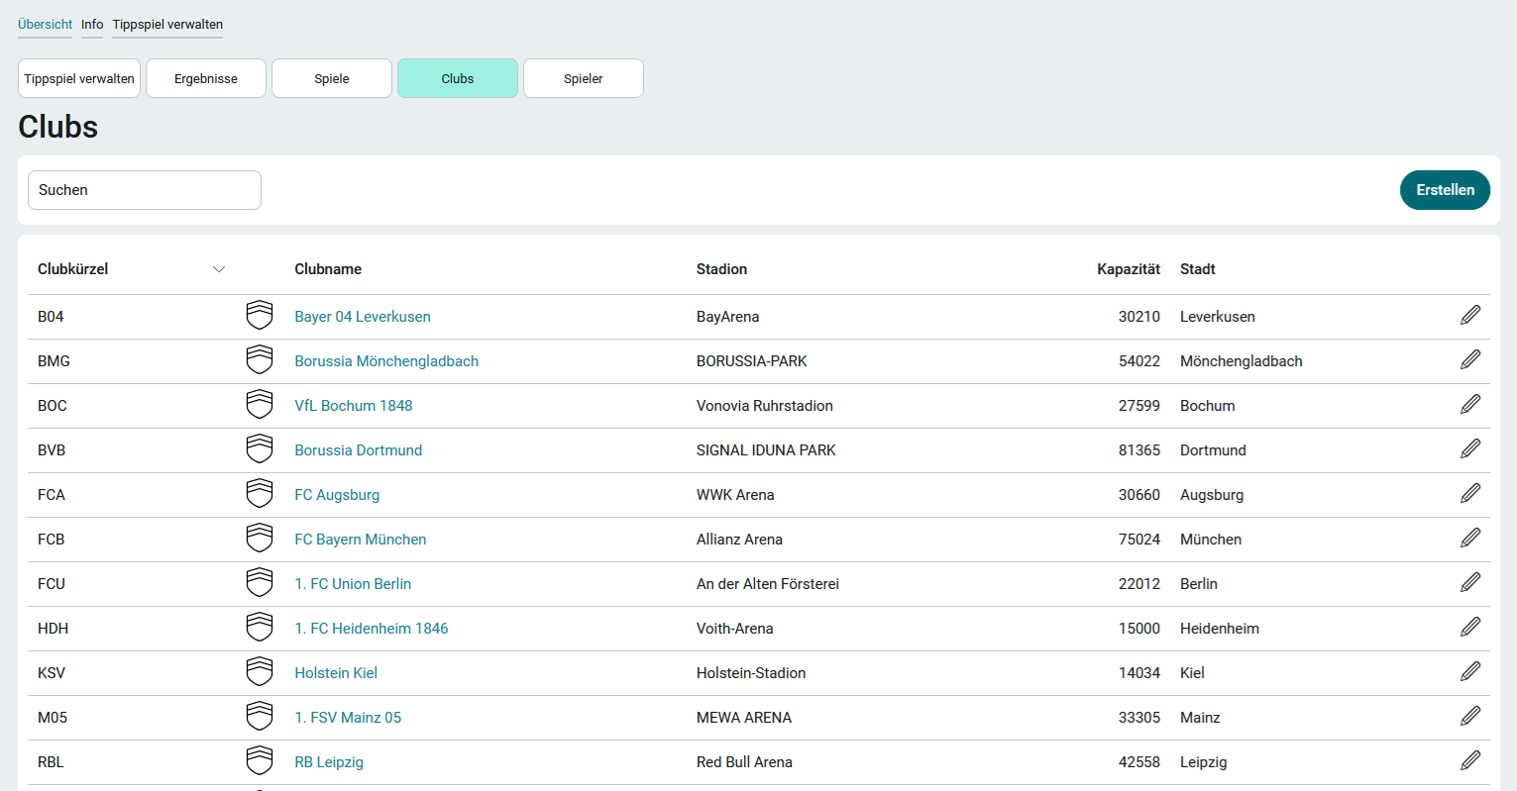Edit the 1. FC Heidenheim 1846 row with pencil
The image size is (1517, 791).
point(1470,627)
